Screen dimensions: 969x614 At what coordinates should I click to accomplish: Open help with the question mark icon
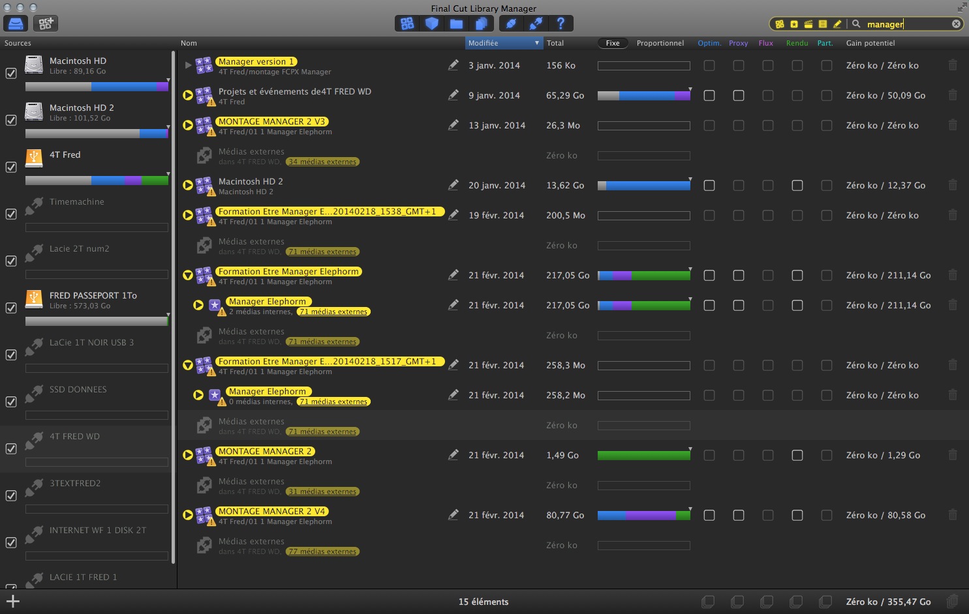561,23
